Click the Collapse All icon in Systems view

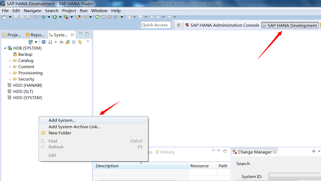coord(74,42)
